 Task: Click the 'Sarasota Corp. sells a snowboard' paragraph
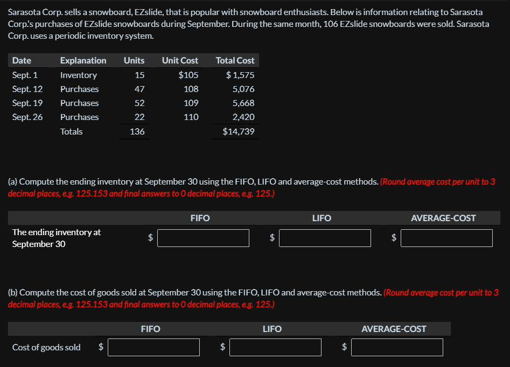click(x=248, y=24)
